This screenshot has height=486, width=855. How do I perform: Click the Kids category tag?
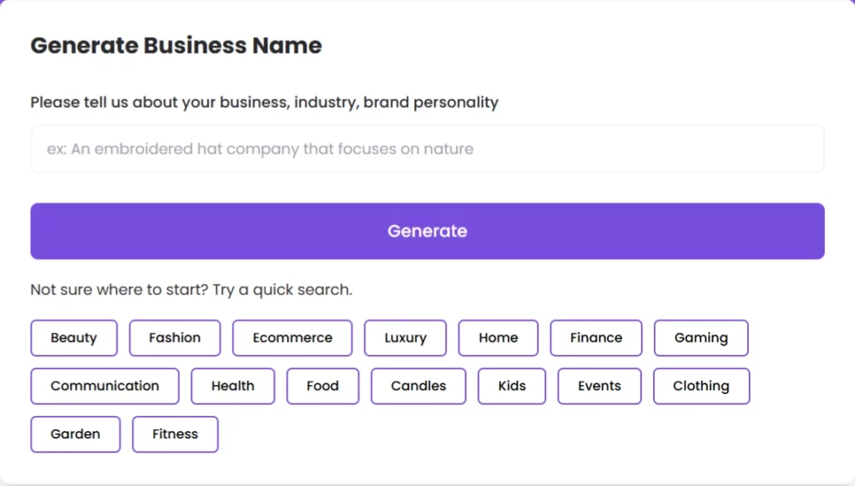pos(511,386)
